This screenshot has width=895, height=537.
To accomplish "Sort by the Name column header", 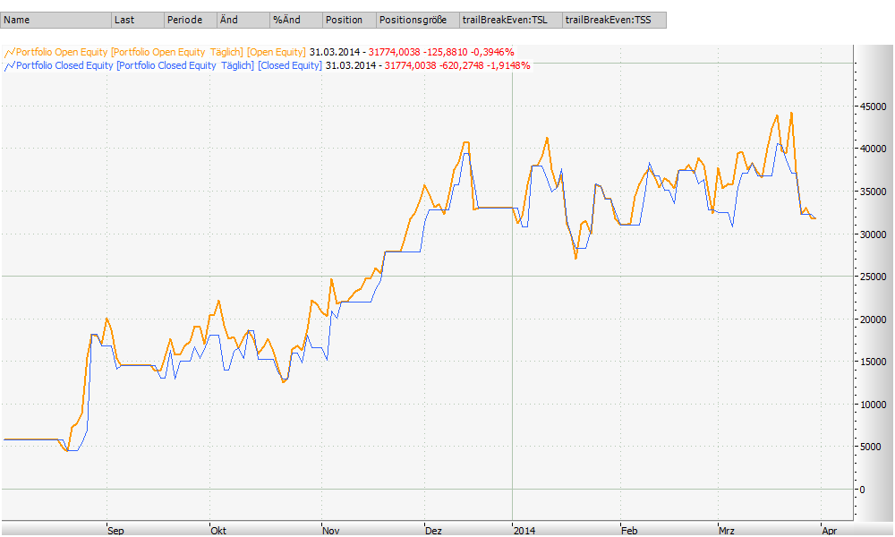I will (55, 20).
